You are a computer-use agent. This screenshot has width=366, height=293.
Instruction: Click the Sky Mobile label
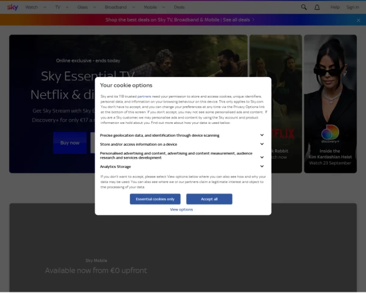pyautogui.click(x=96, y=261)
